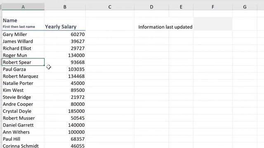Select column B header
Screen dimensions: 264x148
[x=65, y=7]
